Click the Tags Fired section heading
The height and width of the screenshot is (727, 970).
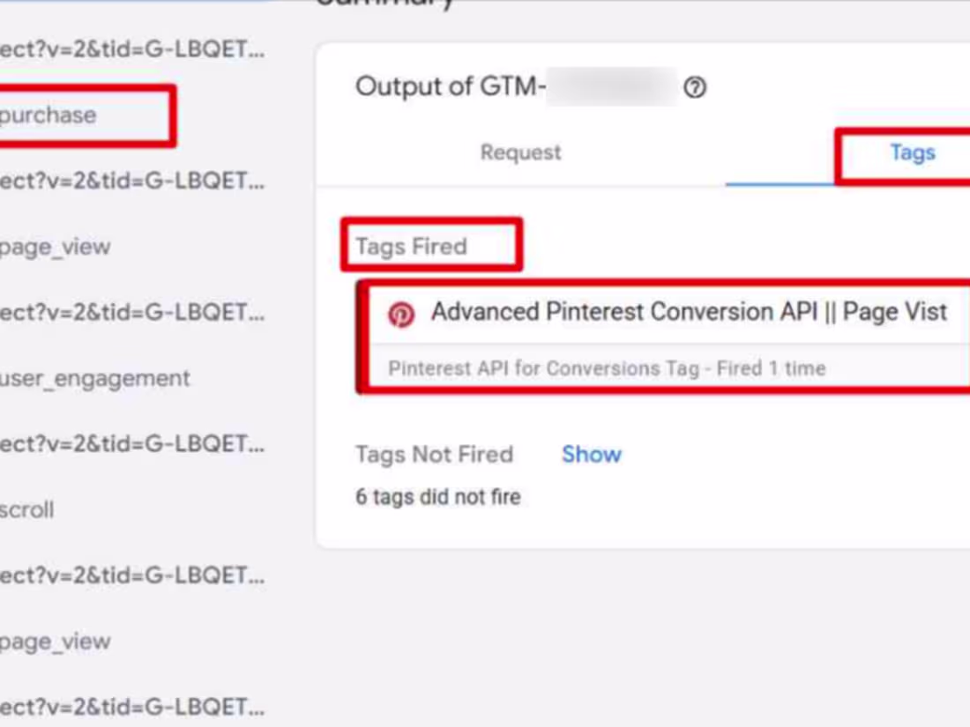click(x=412, y=247)
